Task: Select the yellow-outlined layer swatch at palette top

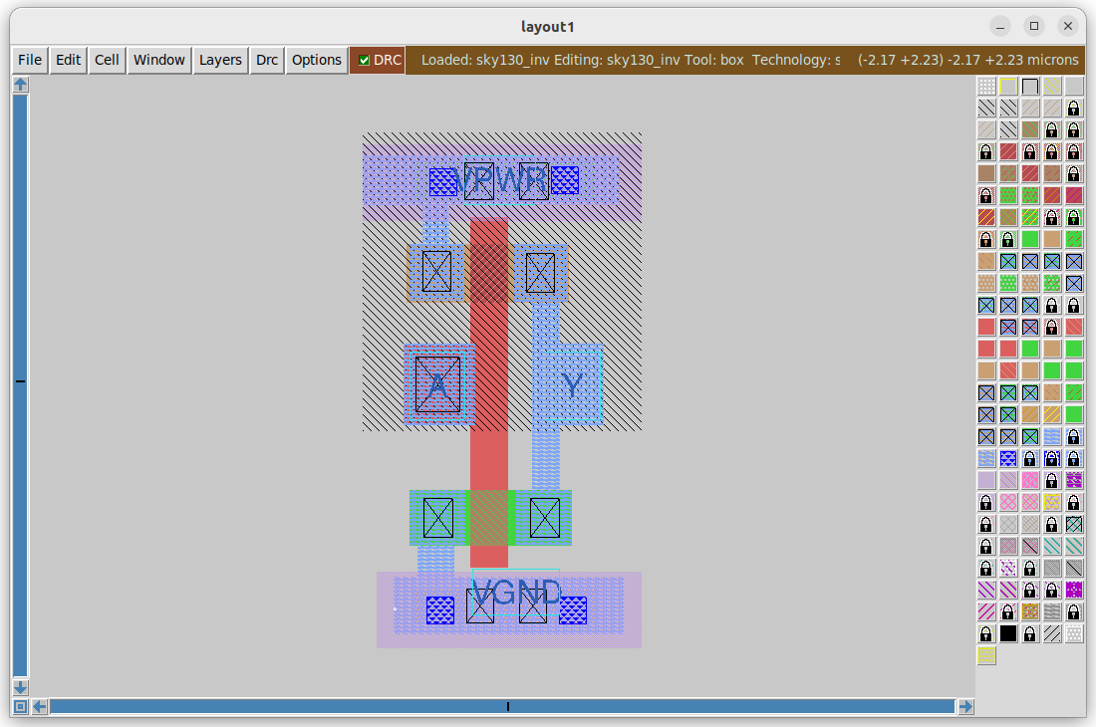Action: [1008, 86]
